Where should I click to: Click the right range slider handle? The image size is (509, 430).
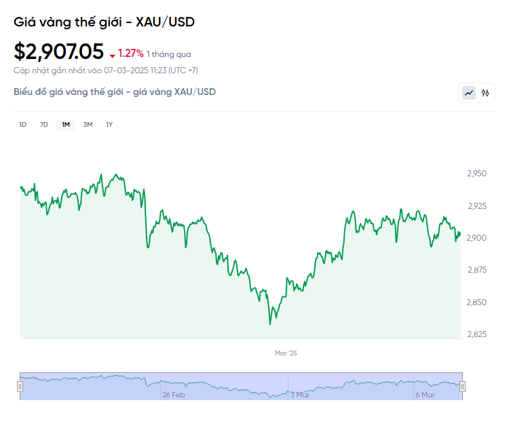click(x=462, y=387)
